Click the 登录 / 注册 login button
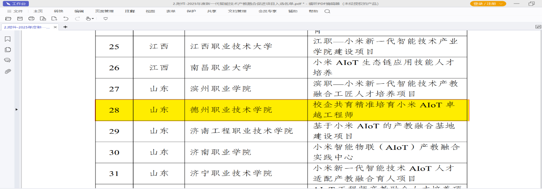The image size is (542, 189). (488, 3)
